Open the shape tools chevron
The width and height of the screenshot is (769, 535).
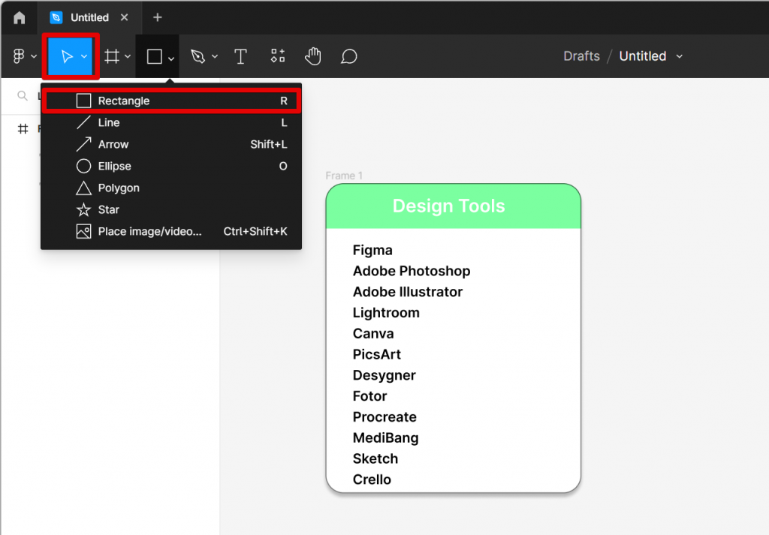point(170,59)
